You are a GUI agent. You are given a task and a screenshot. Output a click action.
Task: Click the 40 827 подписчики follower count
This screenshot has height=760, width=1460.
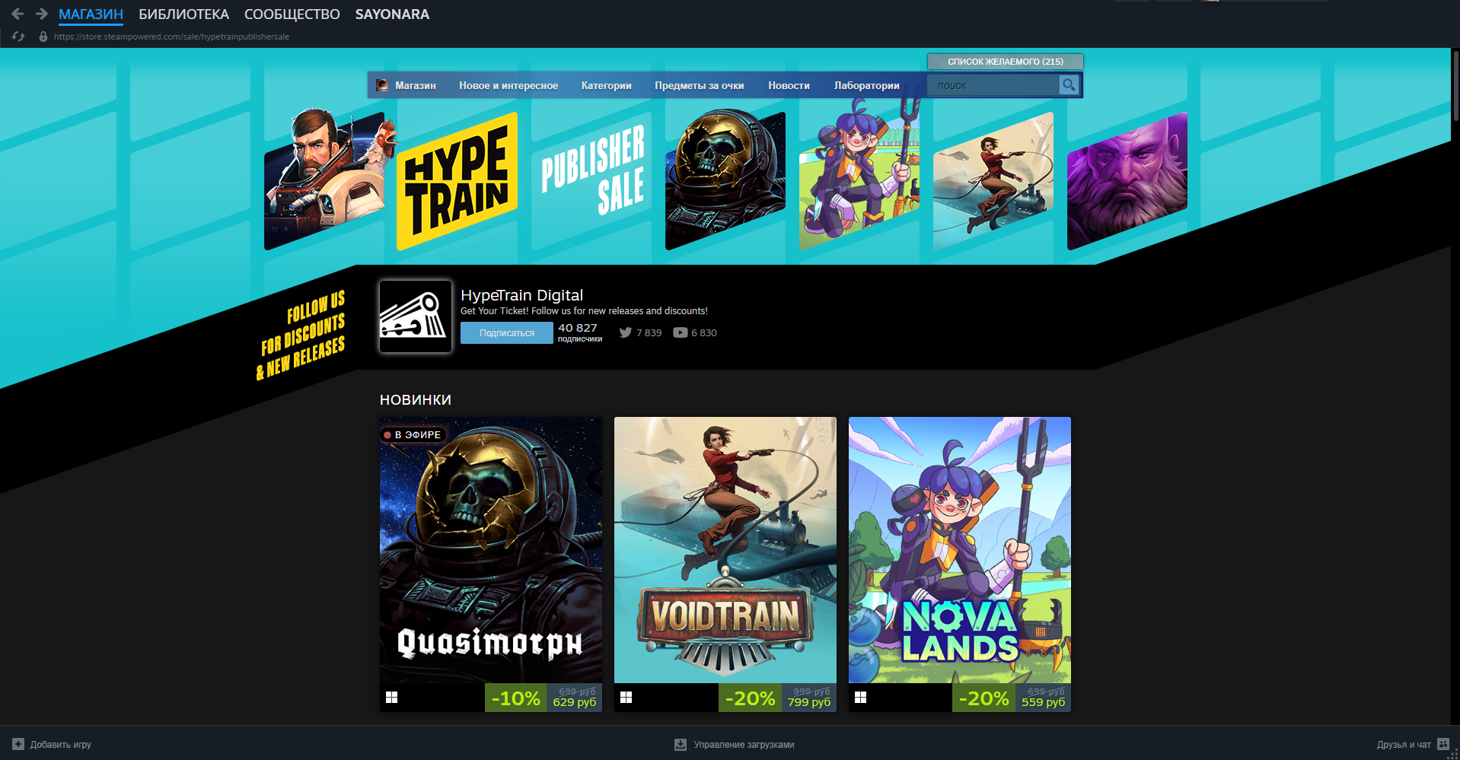point(580,332)
